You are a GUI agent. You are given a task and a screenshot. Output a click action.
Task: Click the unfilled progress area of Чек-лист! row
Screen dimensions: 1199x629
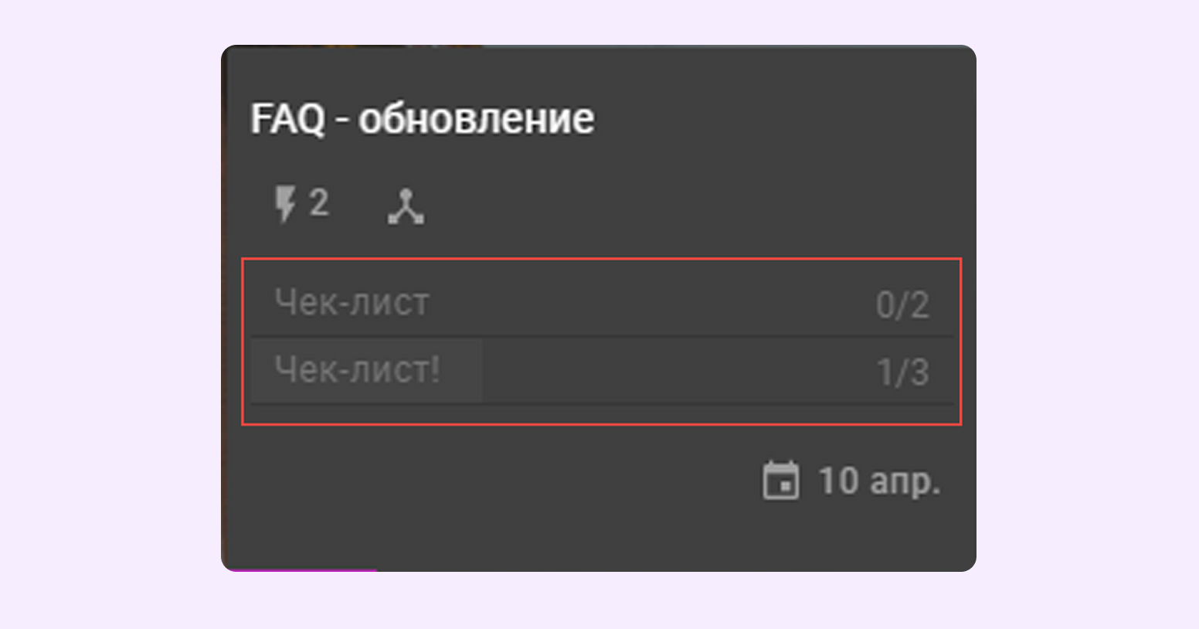point(678,370)
